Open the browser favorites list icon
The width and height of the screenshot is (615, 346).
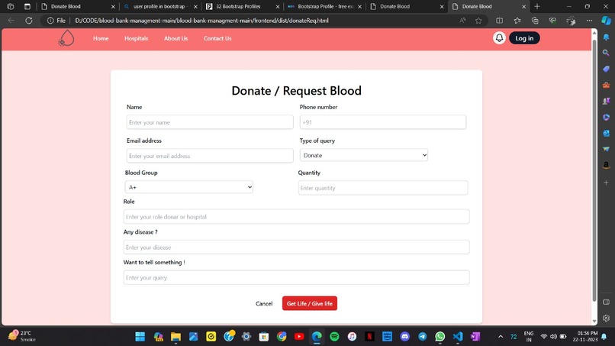[x=517, y=21]
